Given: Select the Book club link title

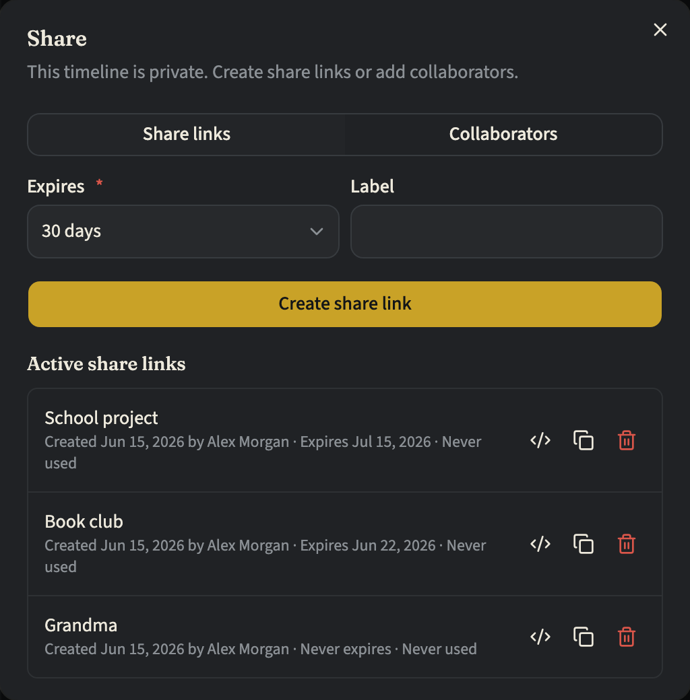Looking at the screenshot, I should pos(84,522).
